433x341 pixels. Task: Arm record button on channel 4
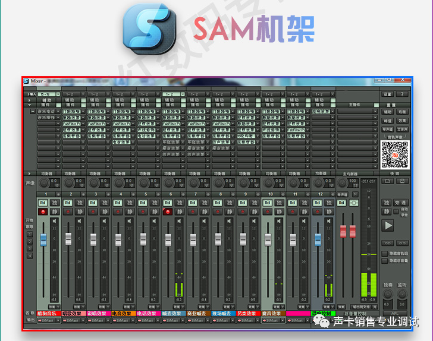[118, 211]
